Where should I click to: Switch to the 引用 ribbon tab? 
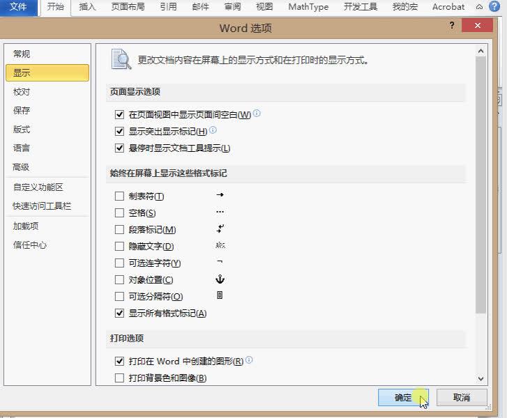click(x=168, y=7)
